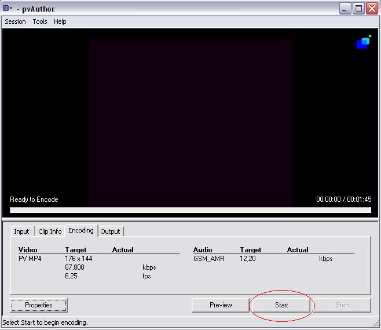Click the 'GSM_AMR' audio codec value
This screenshot has height=330, width=381.
pos(209,259)
